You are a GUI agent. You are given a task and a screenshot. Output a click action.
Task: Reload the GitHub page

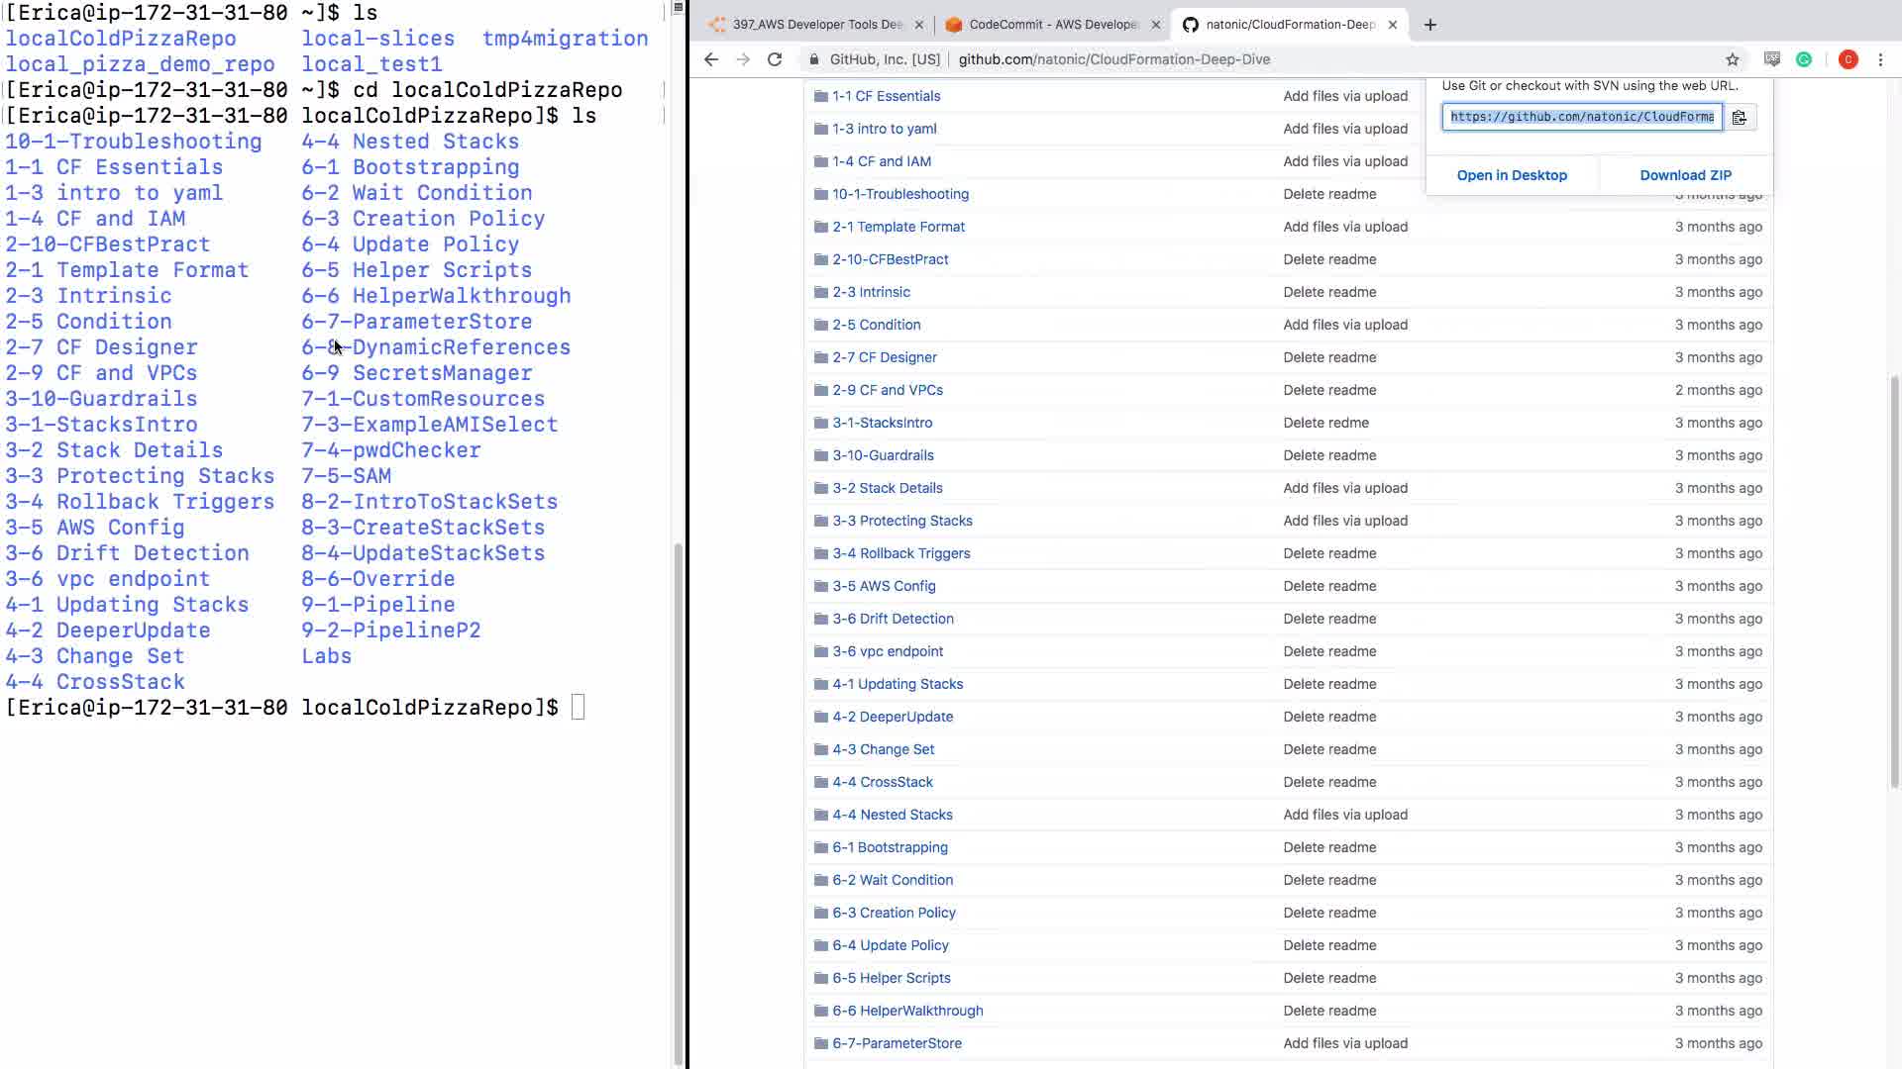[x=775, y=59]
